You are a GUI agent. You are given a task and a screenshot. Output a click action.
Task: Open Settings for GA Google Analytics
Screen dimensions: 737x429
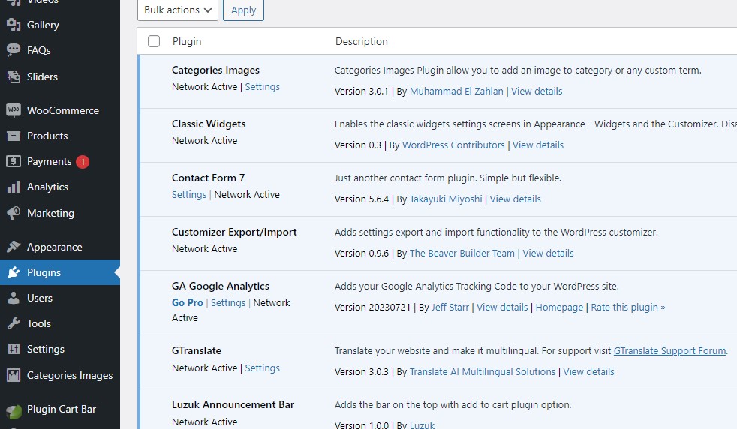228,302
